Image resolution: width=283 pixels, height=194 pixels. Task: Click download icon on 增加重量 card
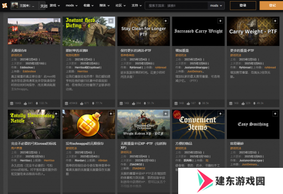click(x=200, y=104)
